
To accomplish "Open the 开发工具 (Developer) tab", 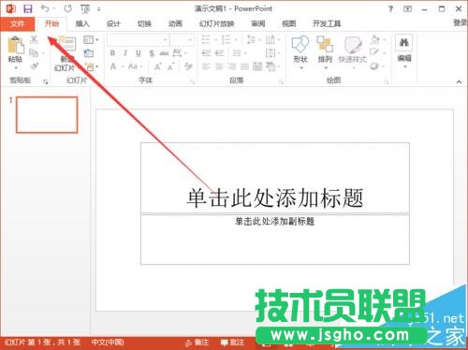I will 327,23.
